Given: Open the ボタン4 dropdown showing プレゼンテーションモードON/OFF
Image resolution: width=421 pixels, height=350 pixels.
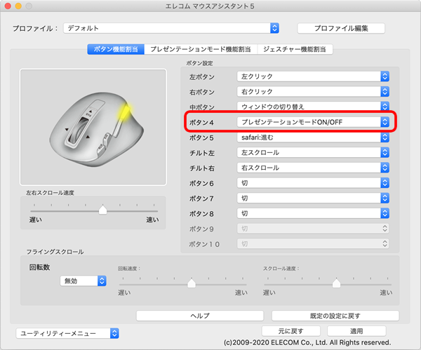Looking at the screenshot, I should coord(313,122).
